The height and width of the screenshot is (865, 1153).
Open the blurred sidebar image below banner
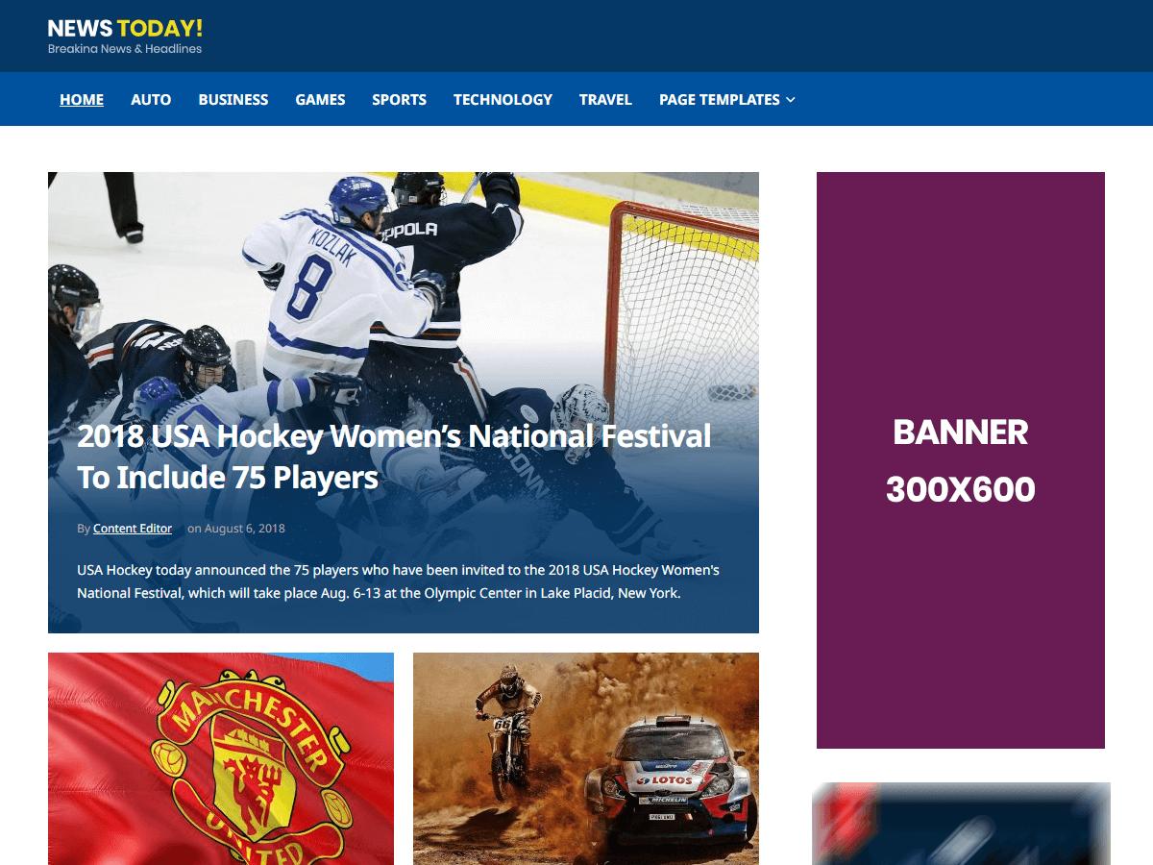pyautogui.click(x=961, y=824)
